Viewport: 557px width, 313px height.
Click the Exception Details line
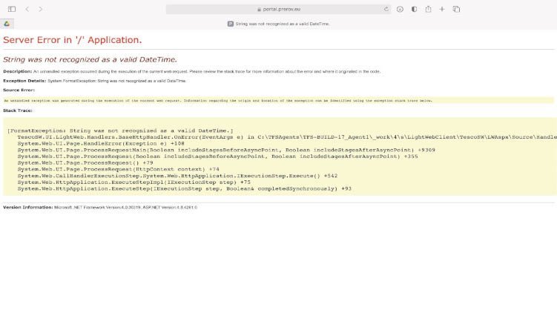pos(94,80)
